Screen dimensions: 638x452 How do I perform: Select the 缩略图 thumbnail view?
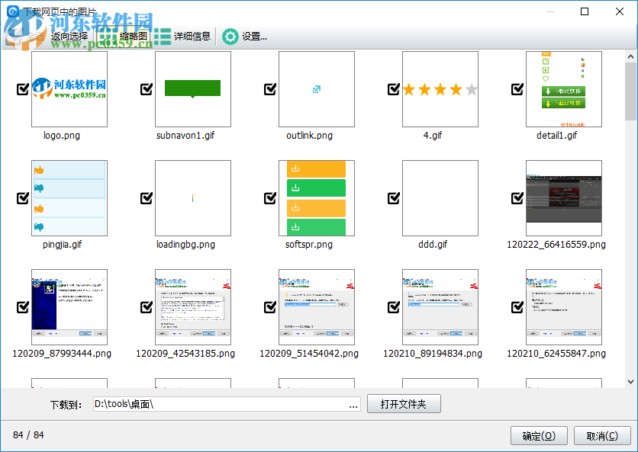point(124,37)
